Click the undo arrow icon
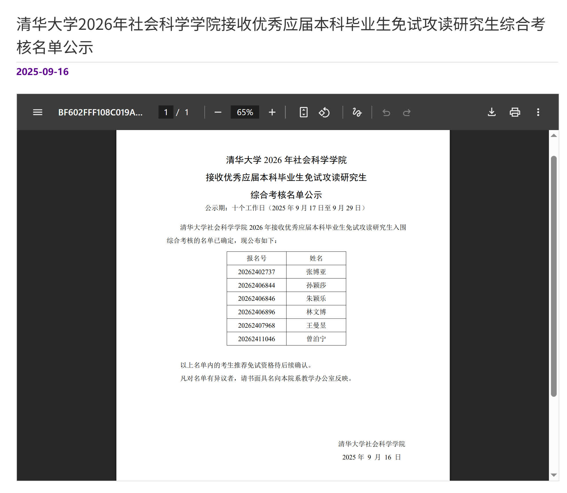This screenshot has width=567, height=493. (x=386, y=113)
